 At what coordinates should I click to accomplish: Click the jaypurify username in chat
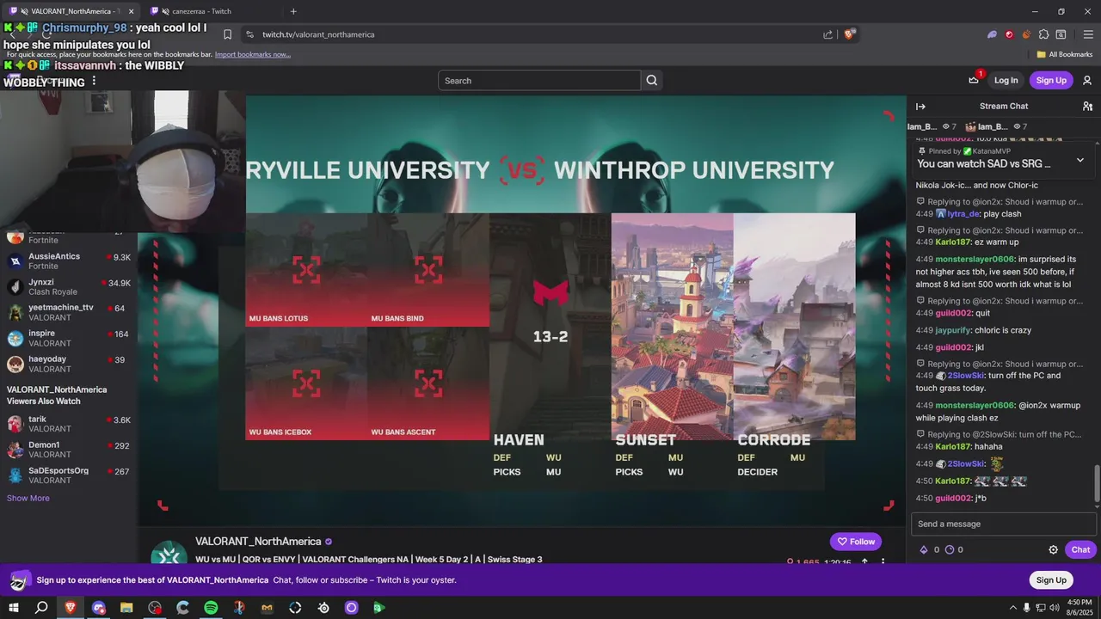[952, 330]
